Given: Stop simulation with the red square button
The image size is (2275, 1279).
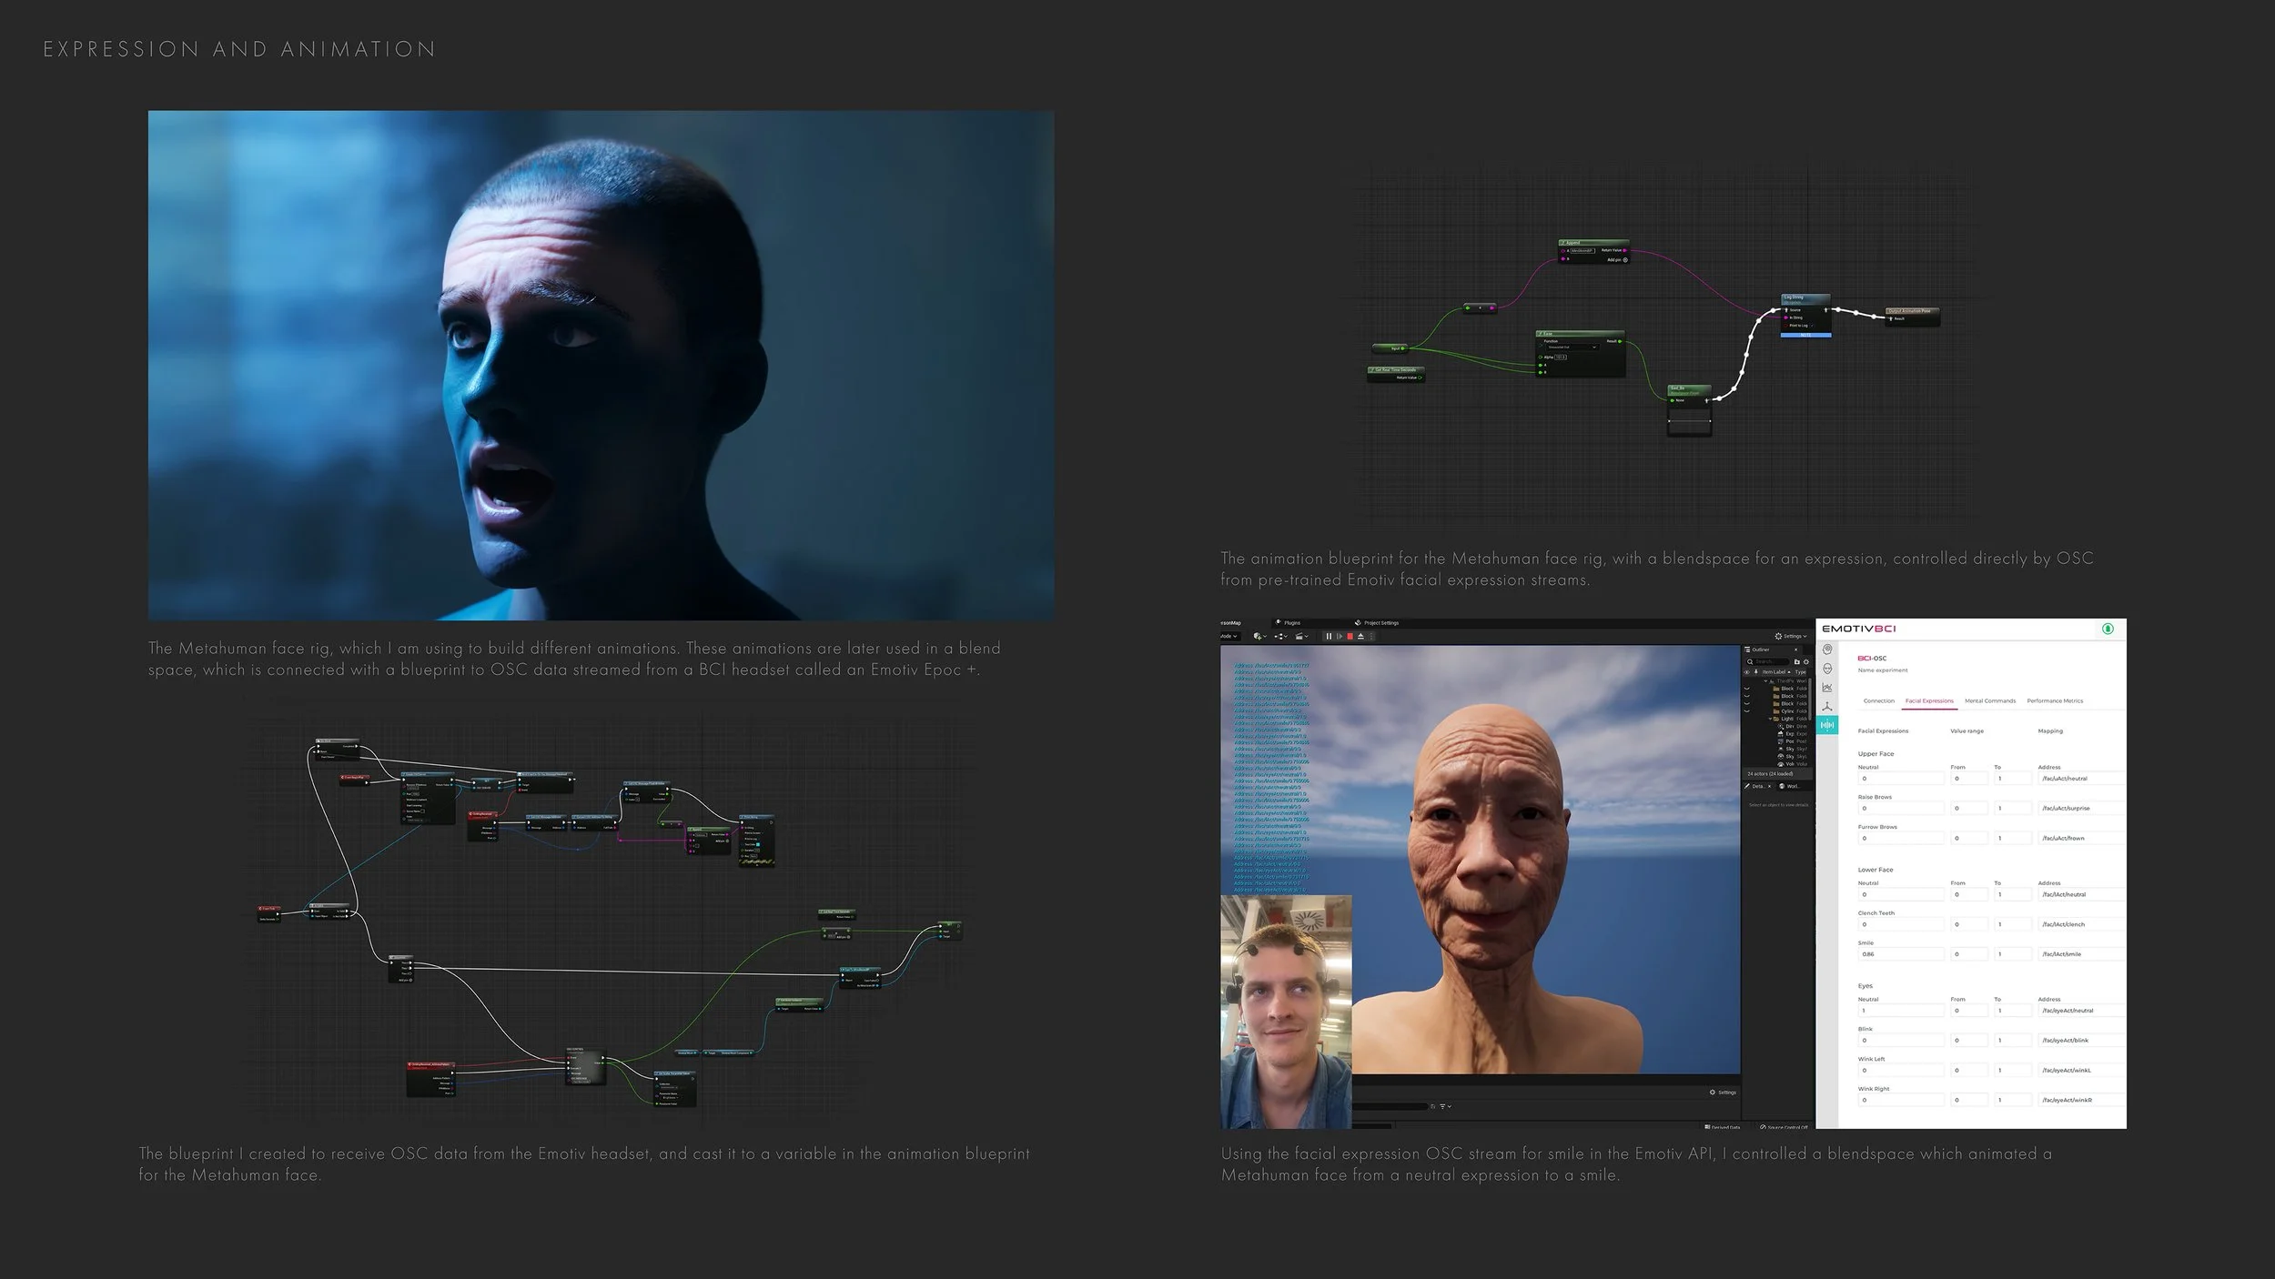Looking at the screenshot, I should tap(1350, 636).
